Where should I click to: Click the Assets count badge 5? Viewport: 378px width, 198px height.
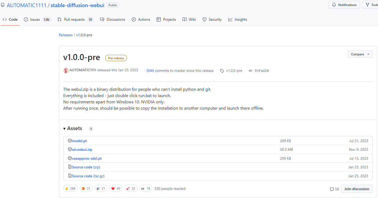click(x=91, y=129)
